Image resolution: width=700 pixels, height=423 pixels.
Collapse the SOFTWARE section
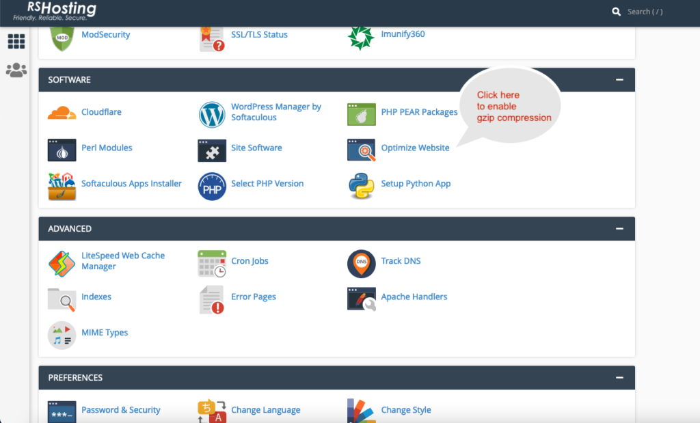pos(619,79)
